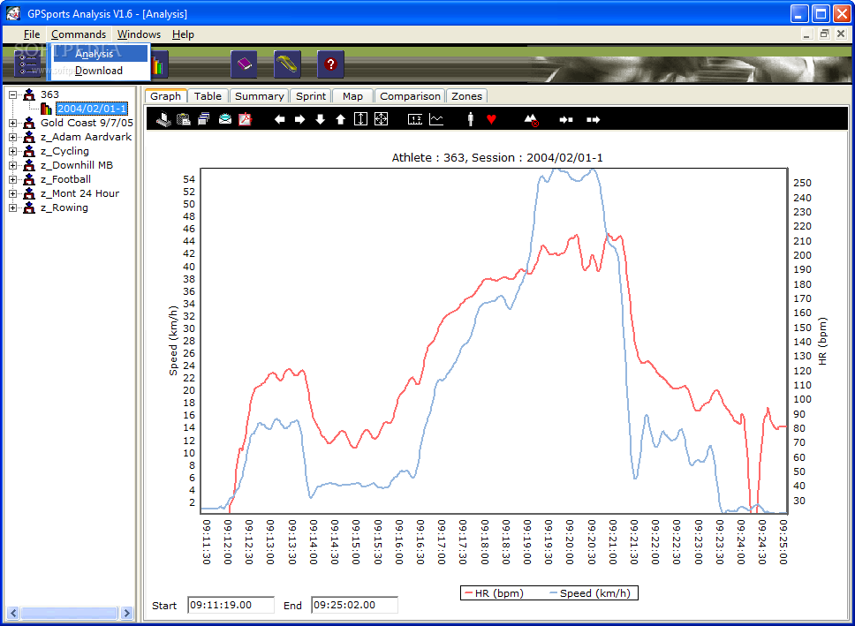The image size is (855, 626).
Task: Export the graph with the PDF icon
Action: (245, 119)
